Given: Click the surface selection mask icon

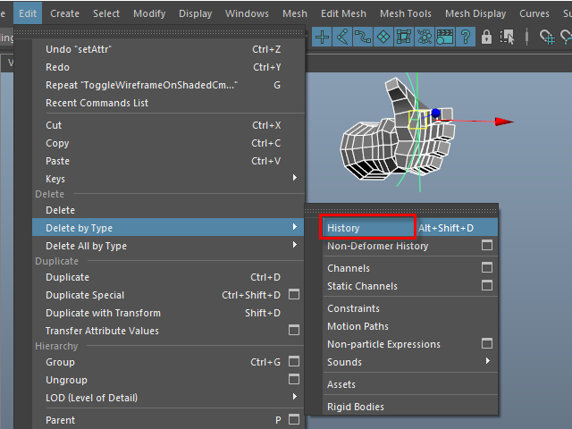Looking at the screenshot, I should coord(383,37).
